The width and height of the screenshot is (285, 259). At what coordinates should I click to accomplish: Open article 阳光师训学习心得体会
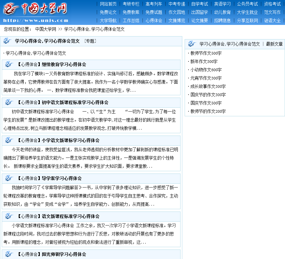(64, 254)
